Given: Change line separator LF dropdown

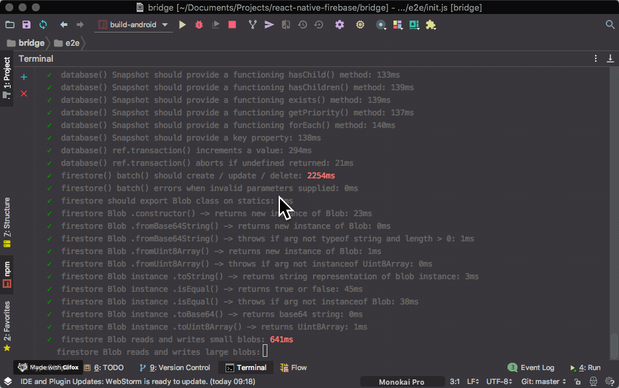Looking at the screenshot, I should 473,381.
